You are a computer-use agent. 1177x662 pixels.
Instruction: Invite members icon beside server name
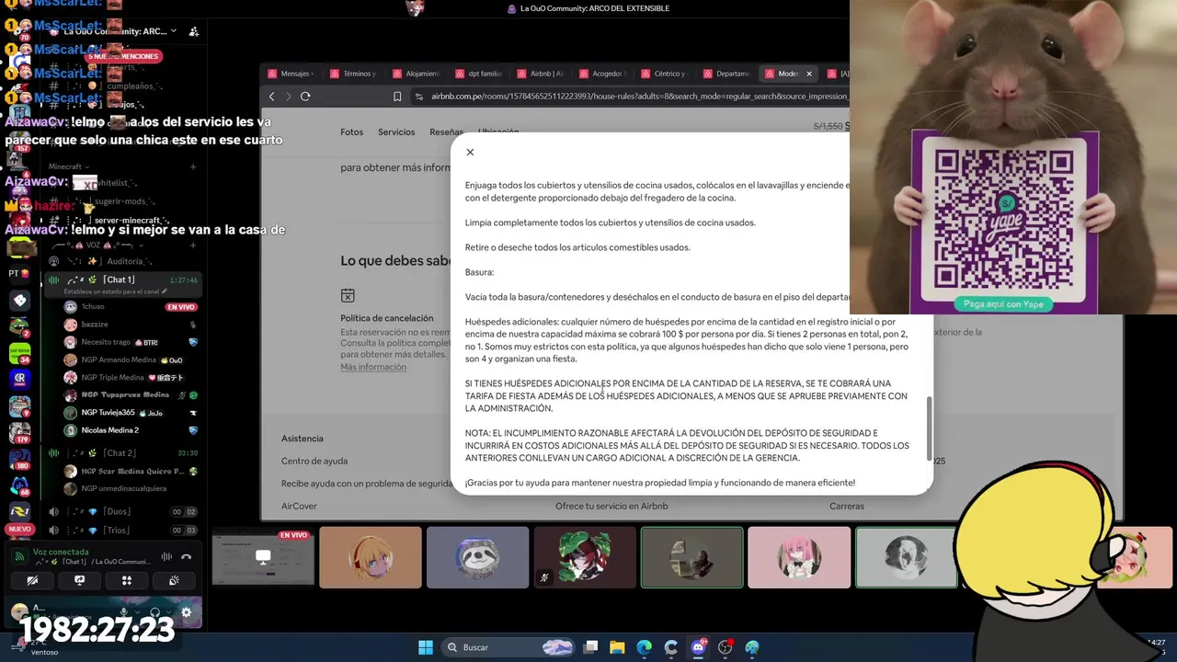click(x=193, y=31)
